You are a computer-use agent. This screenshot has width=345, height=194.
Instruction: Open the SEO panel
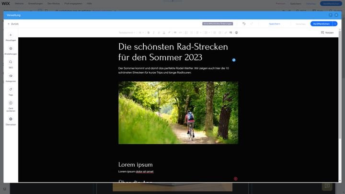[x=11, y=64]
